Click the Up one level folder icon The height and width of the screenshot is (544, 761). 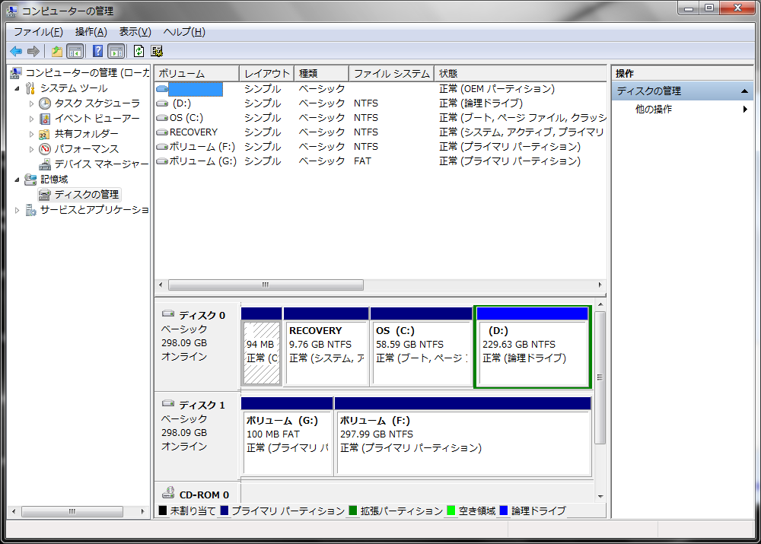[x=57, y=51]
